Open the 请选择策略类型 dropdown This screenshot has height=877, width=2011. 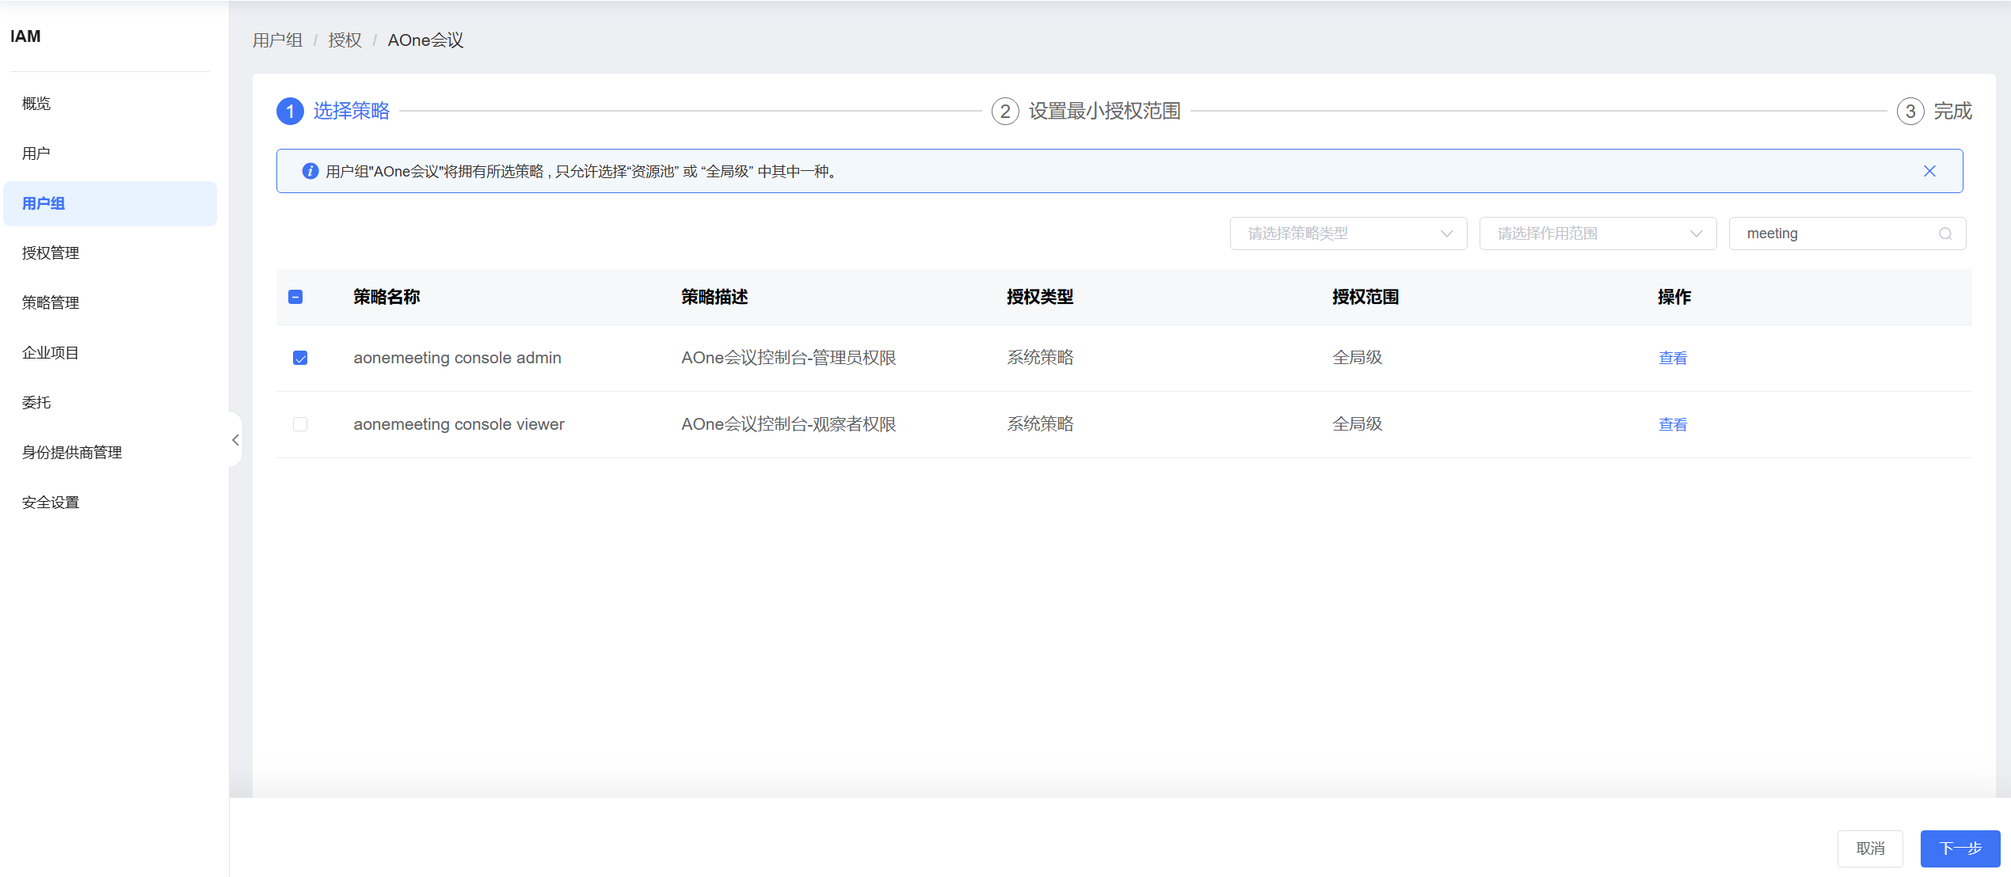1348,233
